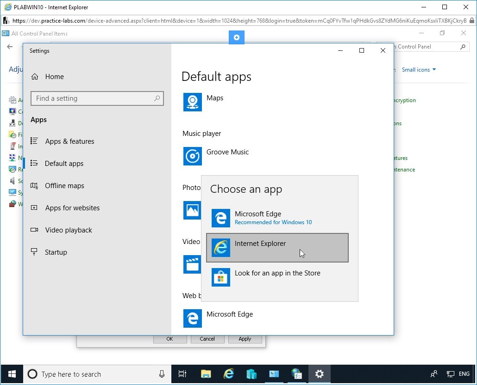477x385 pixels.
Task: Click Cancel in the background dialog
Action: coord(207,339)
